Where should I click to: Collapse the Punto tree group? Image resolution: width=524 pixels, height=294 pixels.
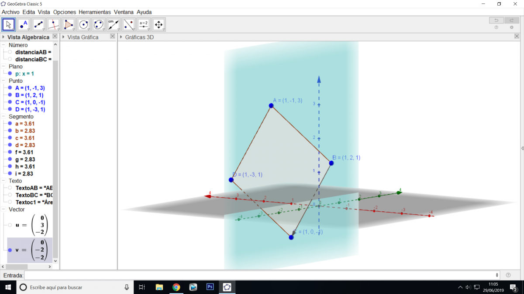(4, 81)
